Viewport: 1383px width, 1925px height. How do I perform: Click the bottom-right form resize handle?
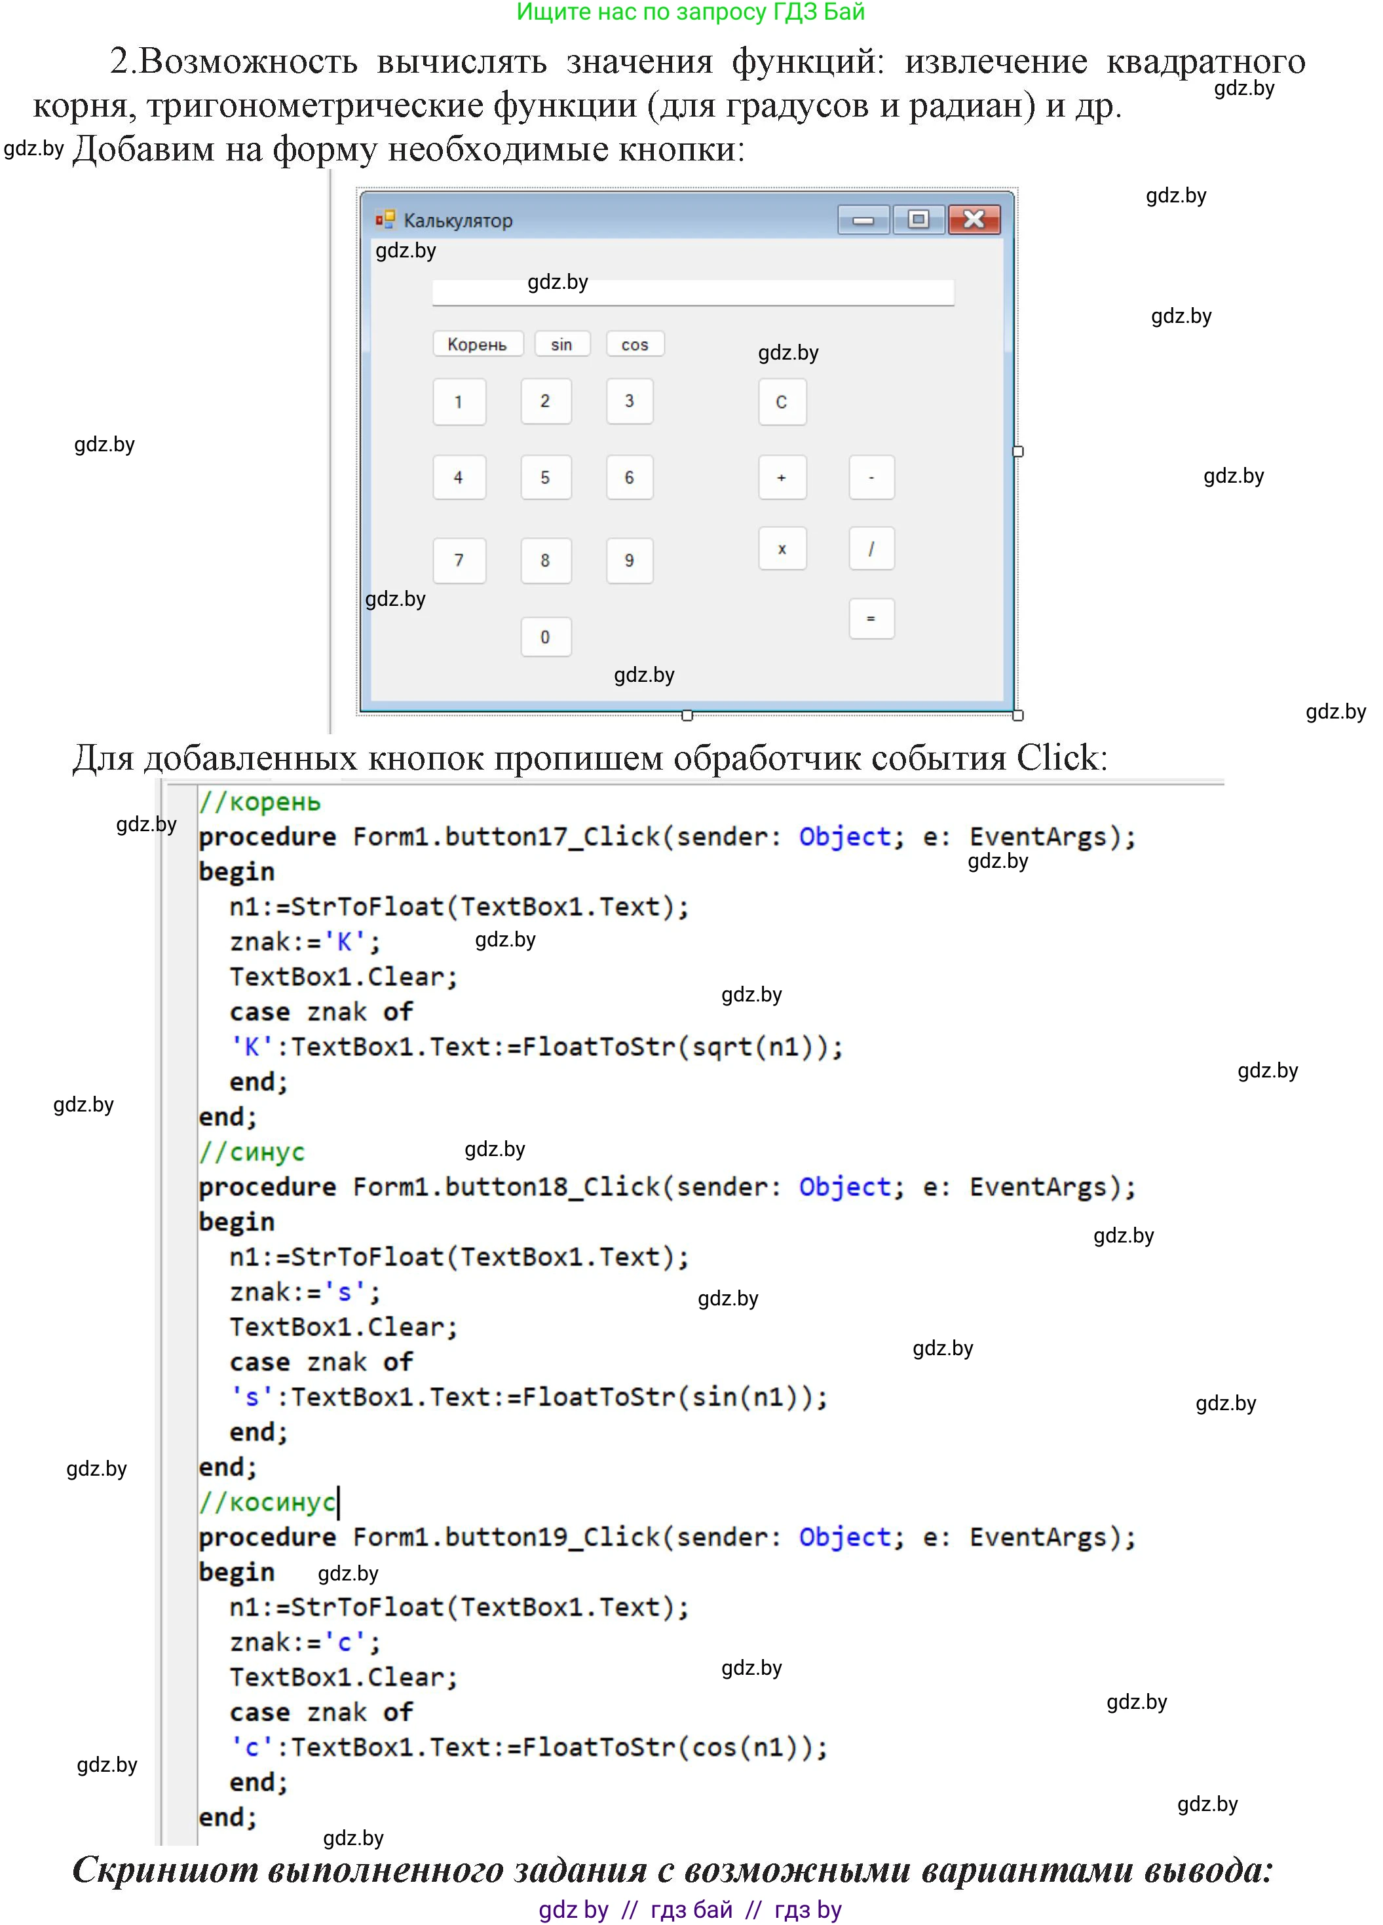click(x=1018, y=715)
